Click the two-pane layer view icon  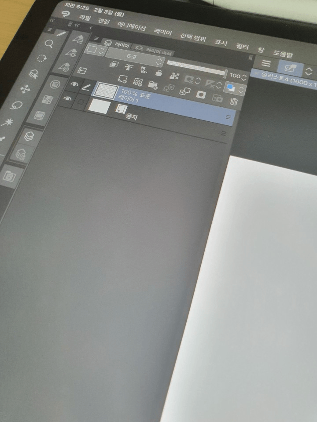point(82,70)
